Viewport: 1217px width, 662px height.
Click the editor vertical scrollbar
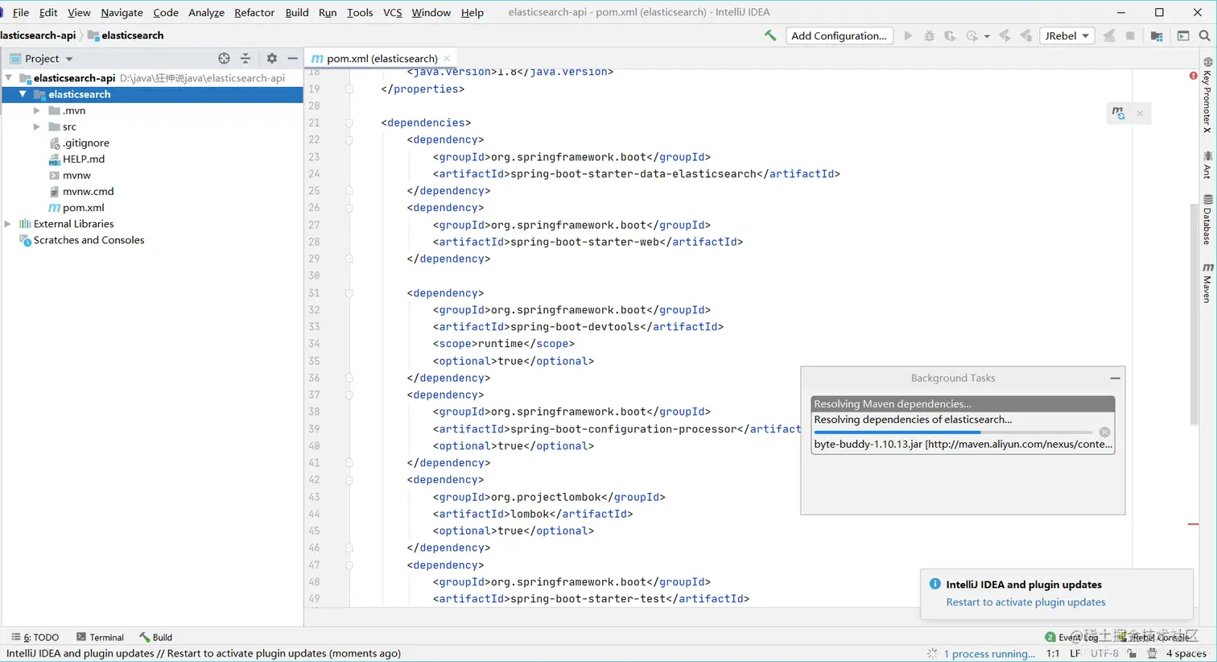tap(1194, 314)
